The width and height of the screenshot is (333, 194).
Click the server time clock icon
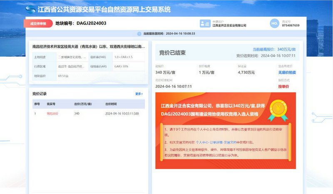pos(139,34)
